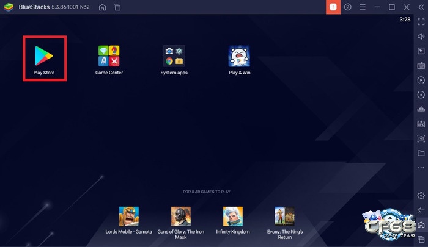The height and width of the screenshot is (247, 428).
Task: Open the help question mark icon
Action: 347,7
